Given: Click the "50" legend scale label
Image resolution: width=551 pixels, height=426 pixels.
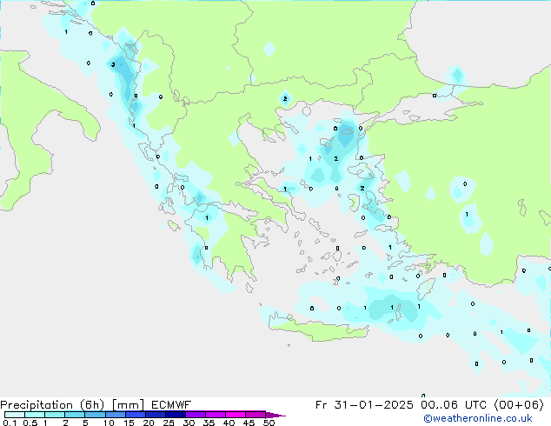Looking at the screenshot, I should click(x=269, y=423).
